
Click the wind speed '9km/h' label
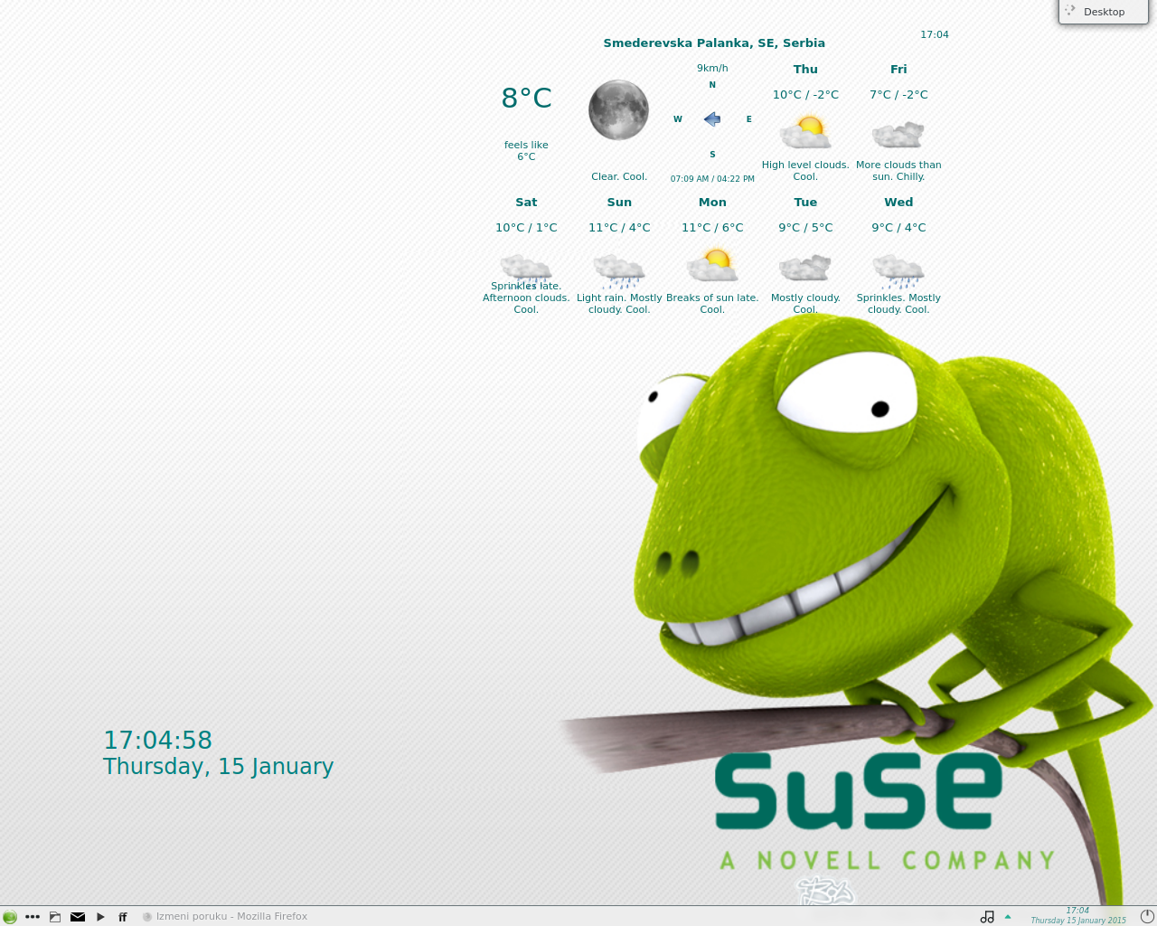click(x=712, y=69)
